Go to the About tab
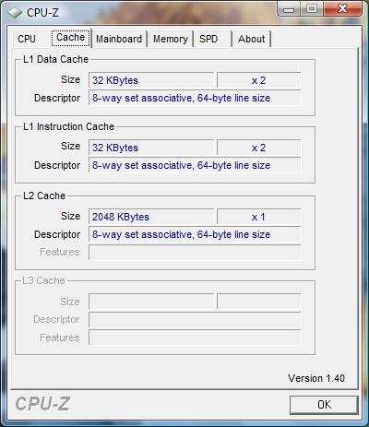This screenshot has height=427, width=369. [x=252, y=39]
